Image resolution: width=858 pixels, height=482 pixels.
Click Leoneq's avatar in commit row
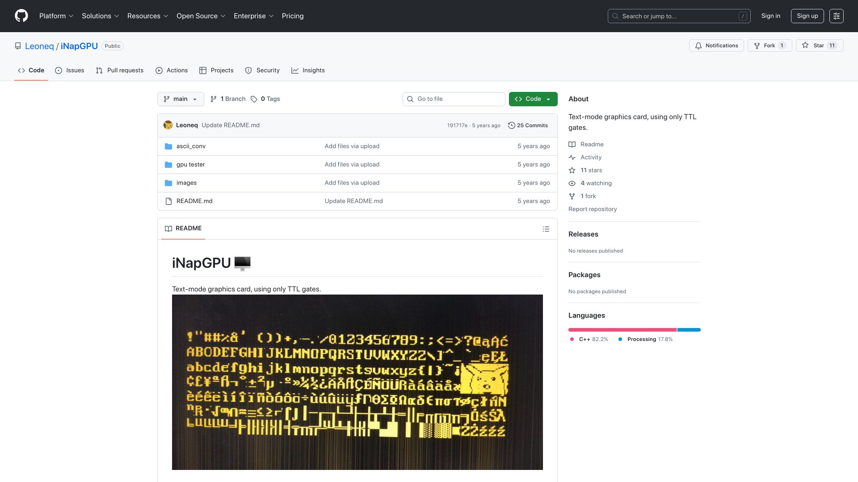(168, 125)
